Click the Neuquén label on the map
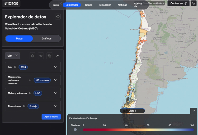The width and height of the screenshot is (198, 135). (148, 82)
